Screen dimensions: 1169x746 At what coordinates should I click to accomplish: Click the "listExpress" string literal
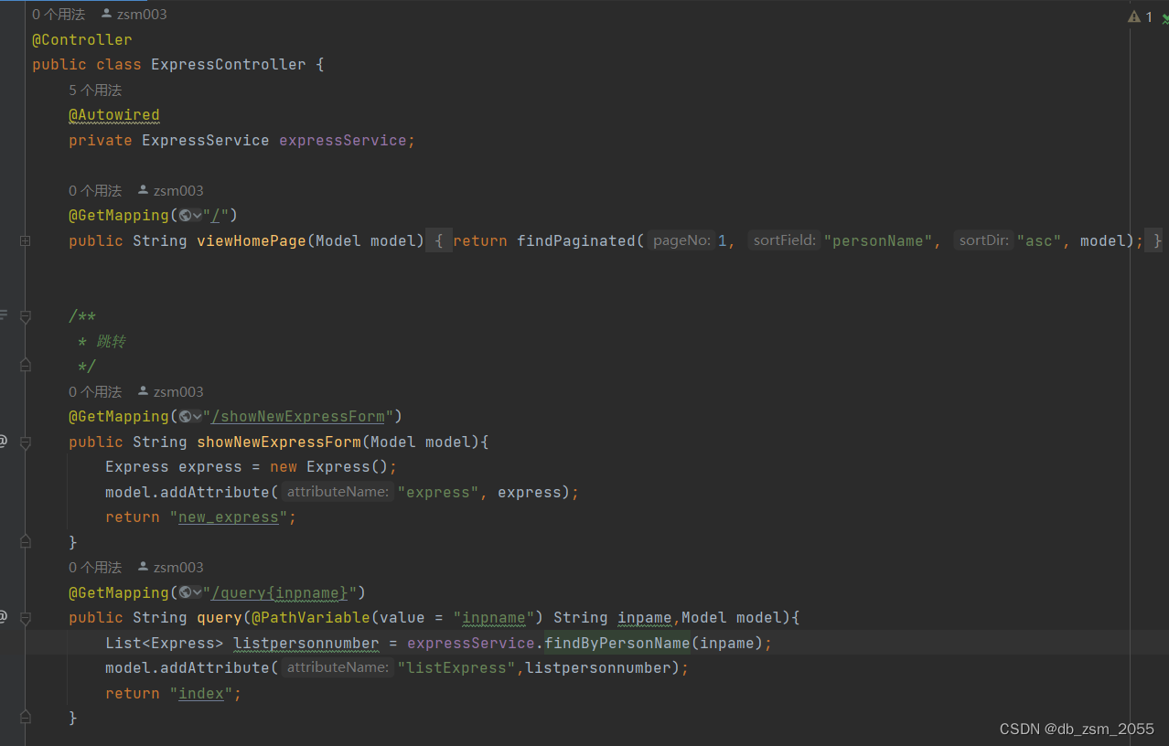[457, 668]
